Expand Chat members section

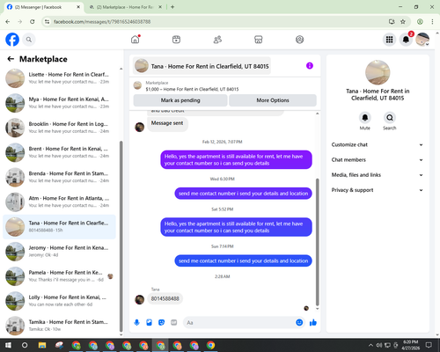point(378,160)
